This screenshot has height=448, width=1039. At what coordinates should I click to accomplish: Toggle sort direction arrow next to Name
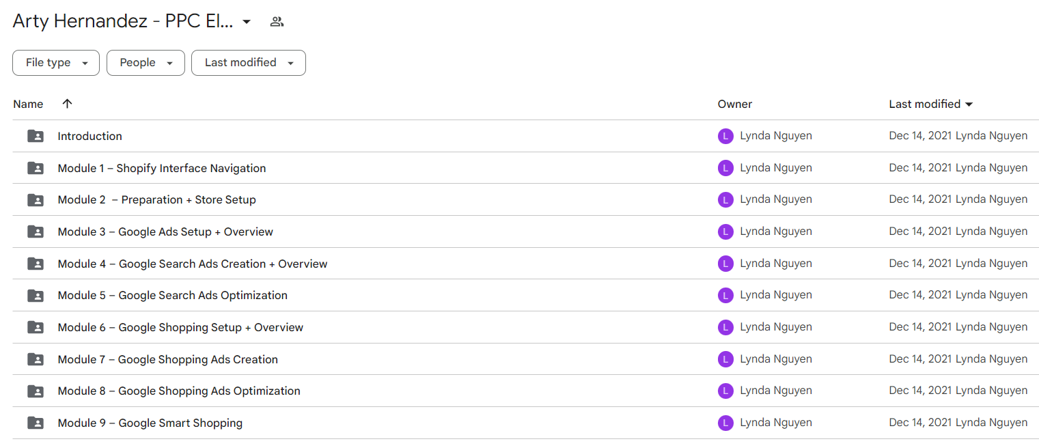coord(67,104)
